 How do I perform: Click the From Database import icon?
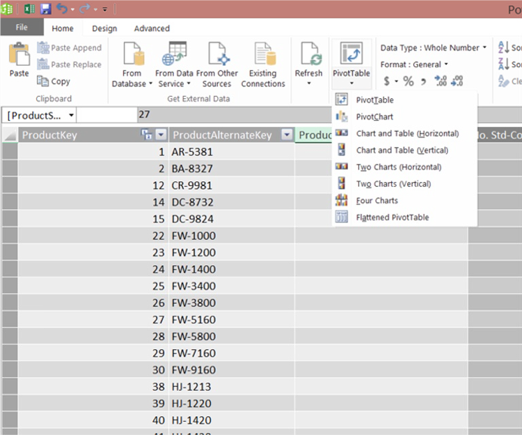click(x=132, y=54)
